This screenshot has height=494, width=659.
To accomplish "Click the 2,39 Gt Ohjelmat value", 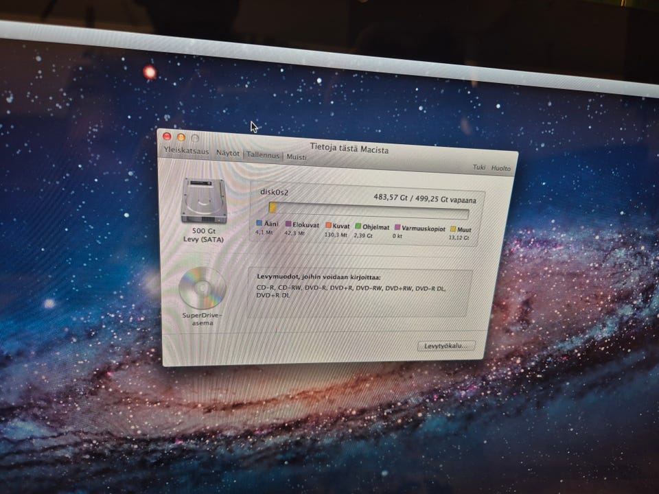I will point(363,235).
